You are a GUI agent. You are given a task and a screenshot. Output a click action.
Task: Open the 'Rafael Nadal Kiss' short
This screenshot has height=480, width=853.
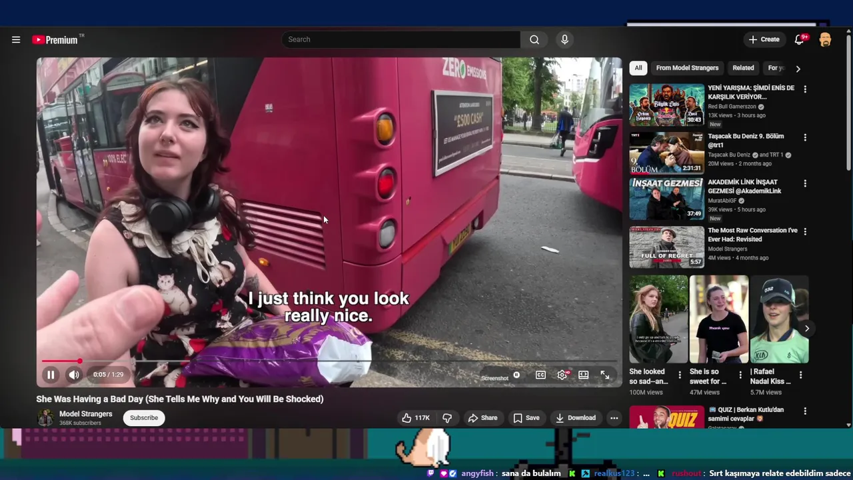coord(779,319)
